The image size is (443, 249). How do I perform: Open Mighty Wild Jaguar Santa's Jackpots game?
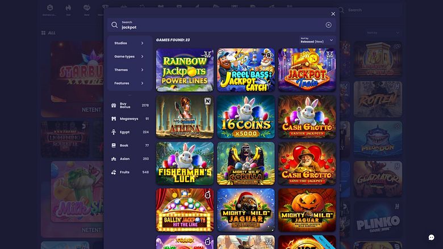coord(246,210)
